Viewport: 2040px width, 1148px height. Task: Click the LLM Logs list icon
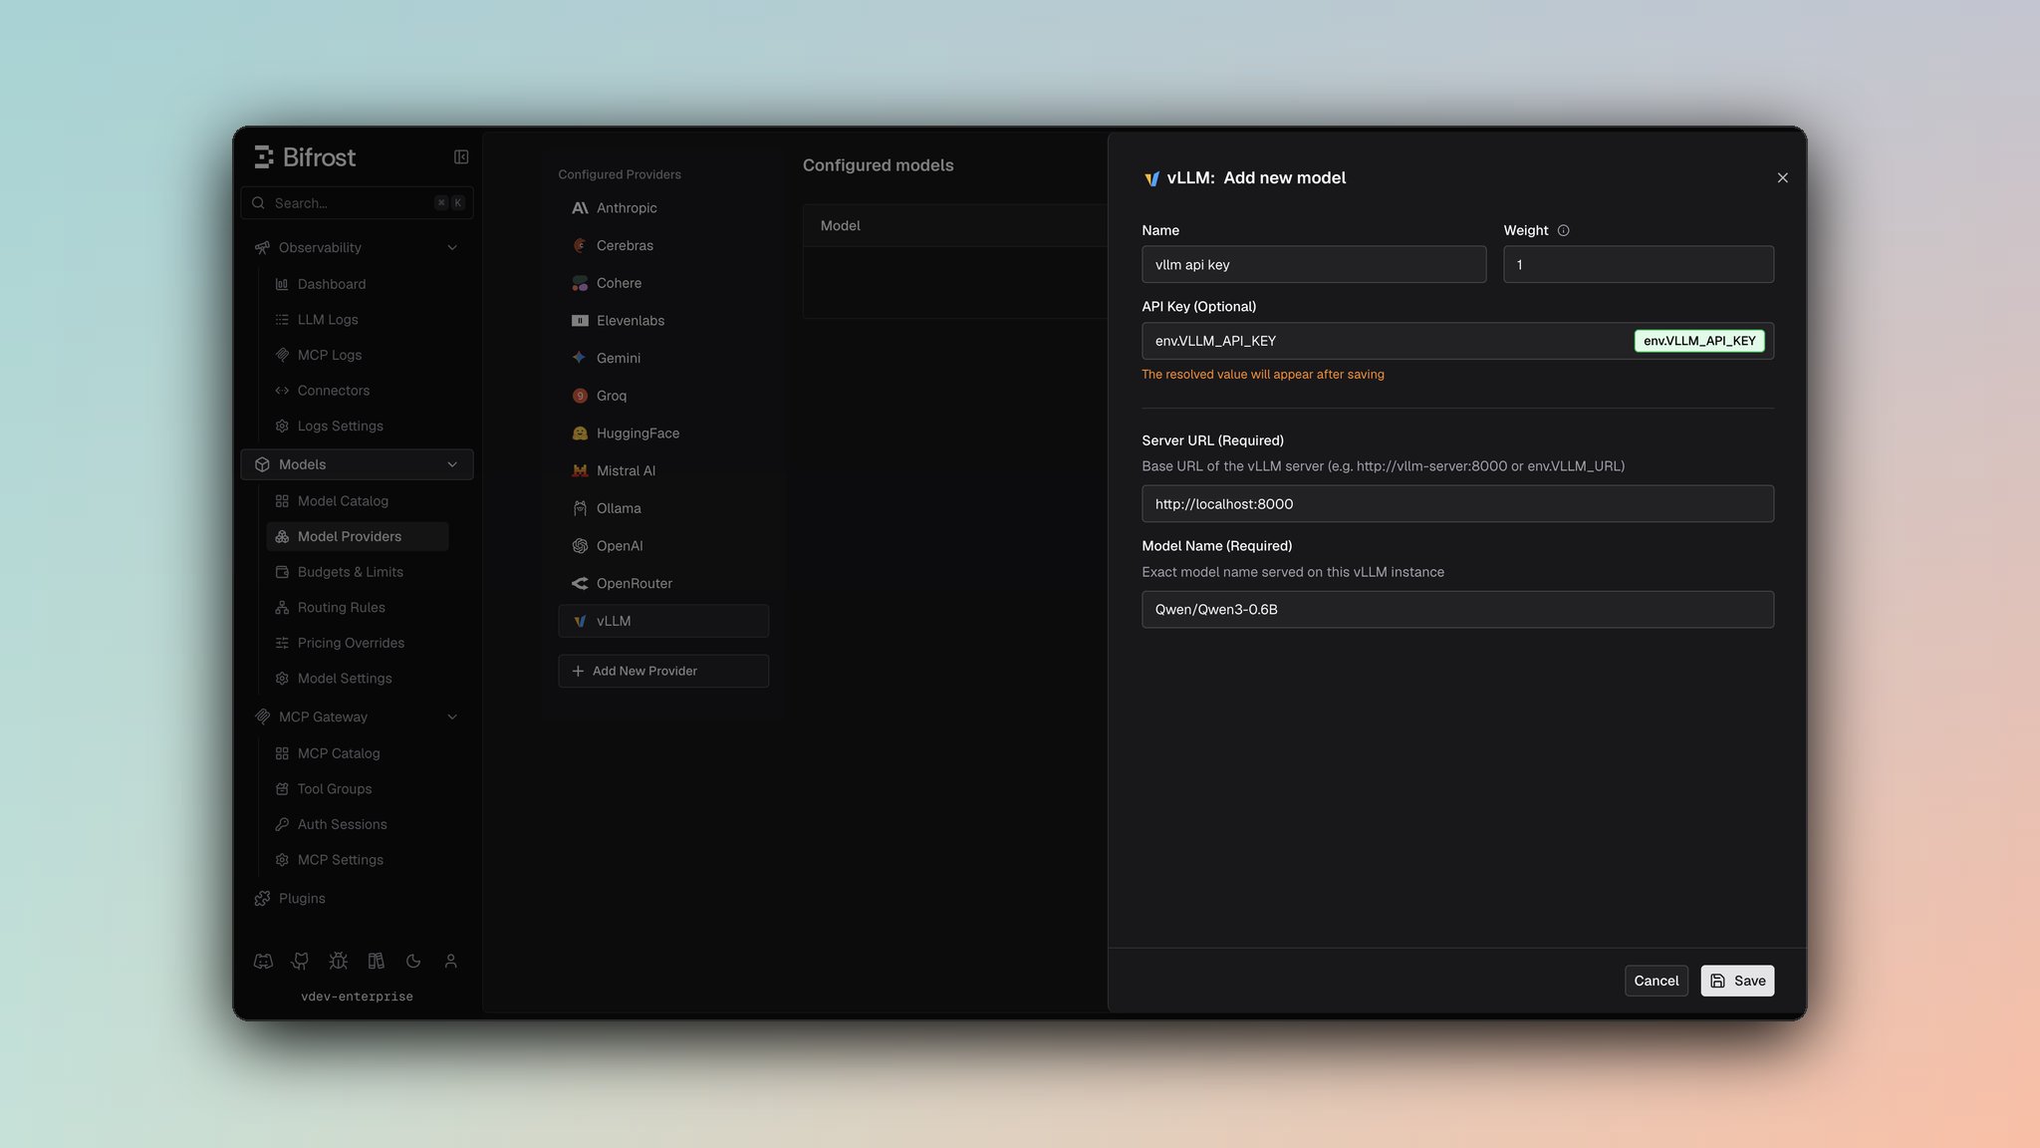coord(282,320)
